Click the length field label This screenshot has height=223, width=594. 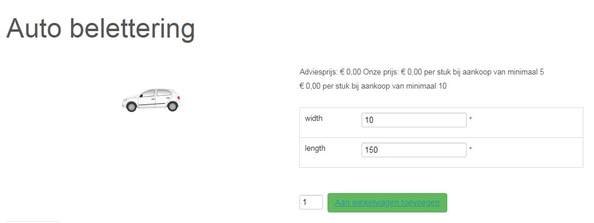pos(315,148)
